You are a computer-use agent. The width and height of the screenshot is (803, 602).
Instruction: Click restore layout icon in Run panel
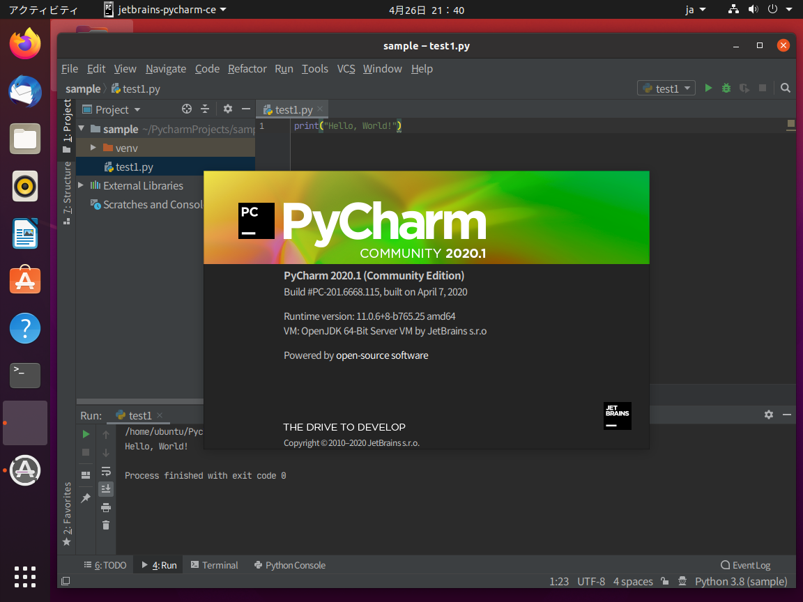pyautogui.click(x=86, y=475)
